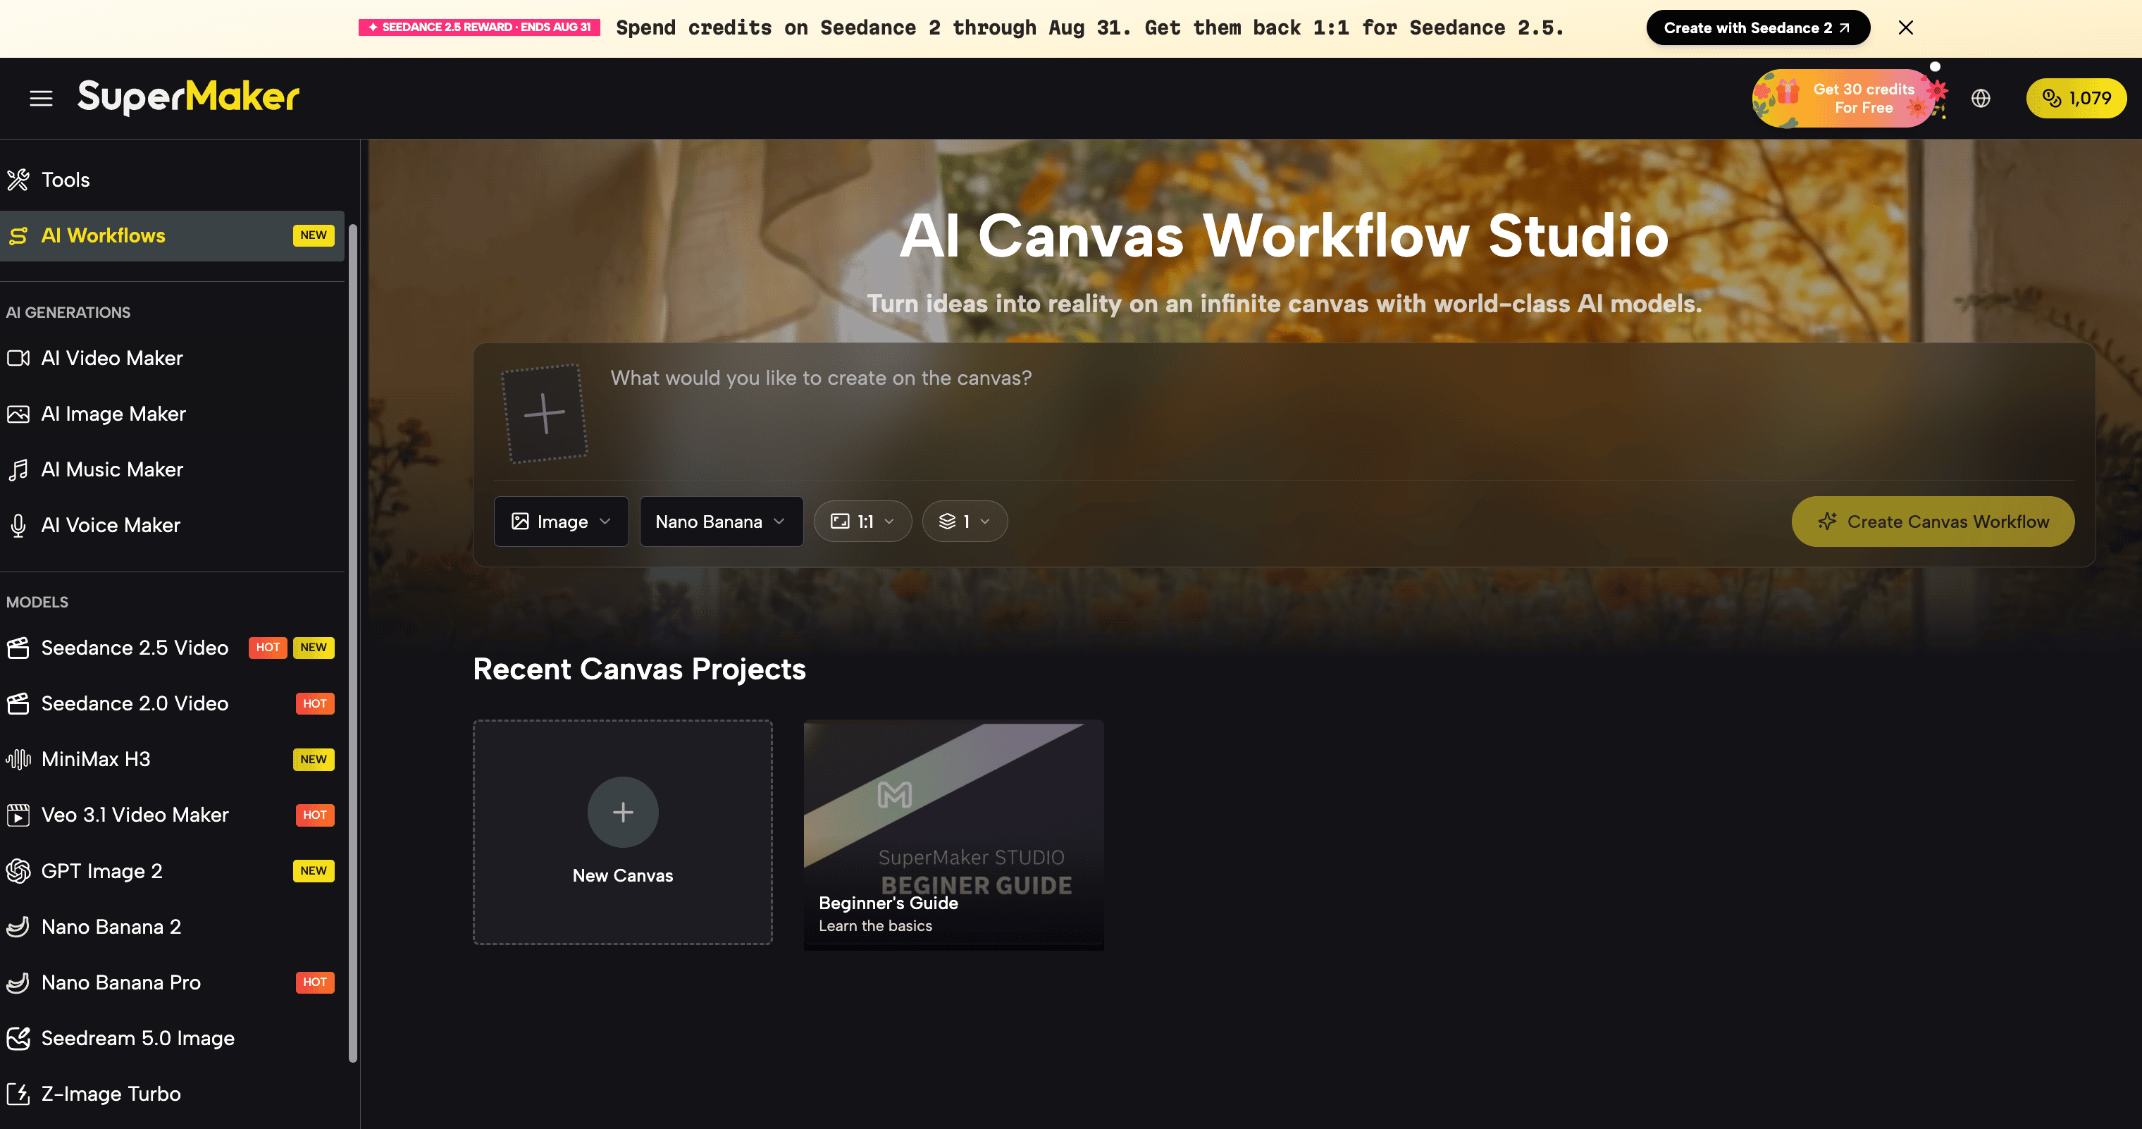The width and height of the screenshot is (2142, 1129).
Task: Click the Veo 3.1 Video Maker icon
Action: point(18,815)
